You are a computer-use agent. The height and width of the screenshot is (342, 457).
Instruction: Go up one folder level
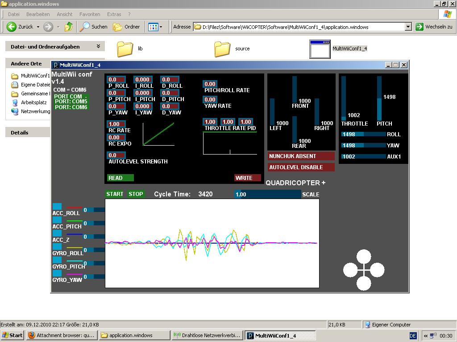click(69, 27)
